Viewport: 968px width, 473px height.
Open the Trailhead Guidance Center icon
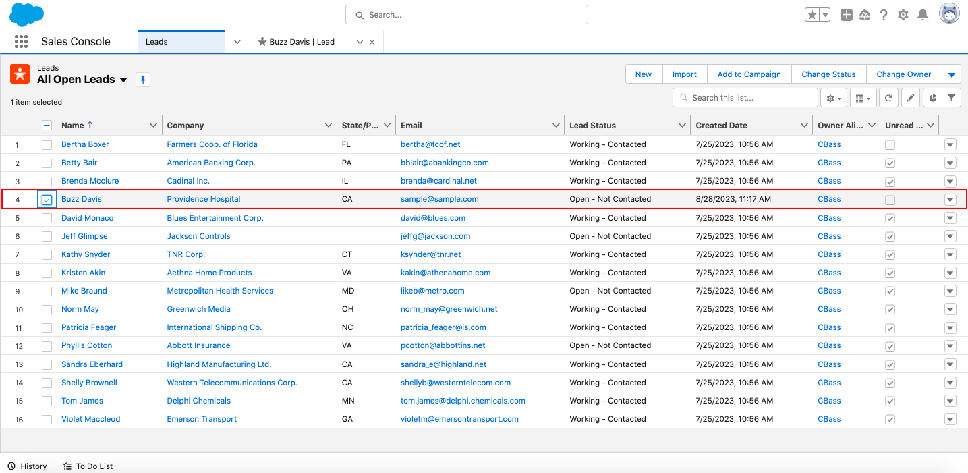(x=865, y=15)
